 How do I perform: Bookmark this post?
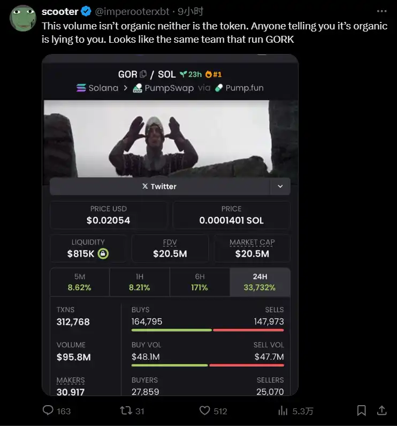(x=362, y=410)
